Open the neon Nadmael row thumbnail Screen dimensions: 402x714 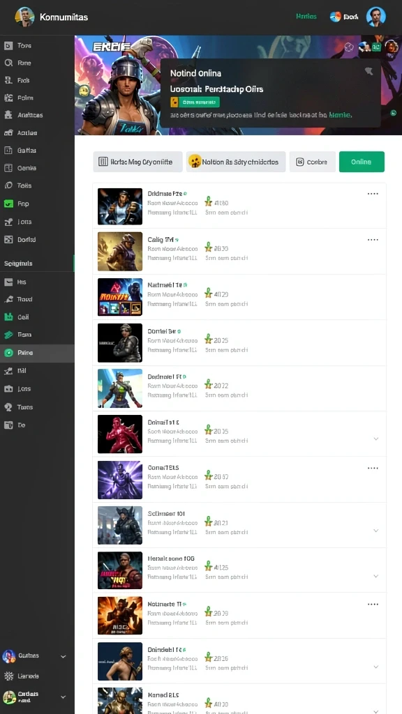tap(120, 297)
